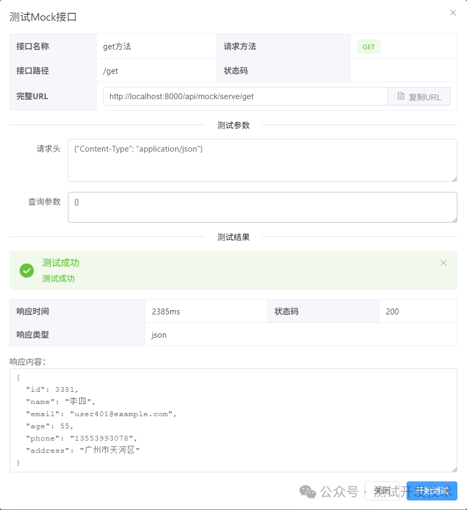Click the 关闭 button at bottom
The height and width of the screenshot is (510, 467).
pyautogui.click(x=382, y=491)
